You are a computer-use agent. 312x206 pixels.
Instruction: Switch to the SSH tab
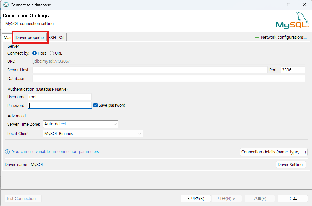pos(52,38)
